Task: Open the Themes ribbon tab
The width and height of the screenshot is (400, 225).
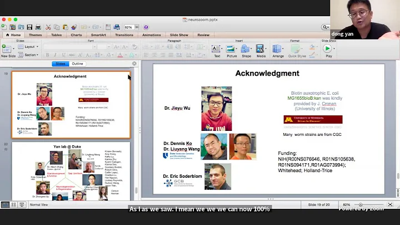Action: pos(35,35)
